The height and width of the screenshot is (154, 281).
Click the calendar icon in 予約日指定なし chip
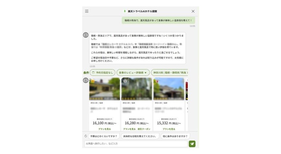pyautogui.click(x=93, y=73)
